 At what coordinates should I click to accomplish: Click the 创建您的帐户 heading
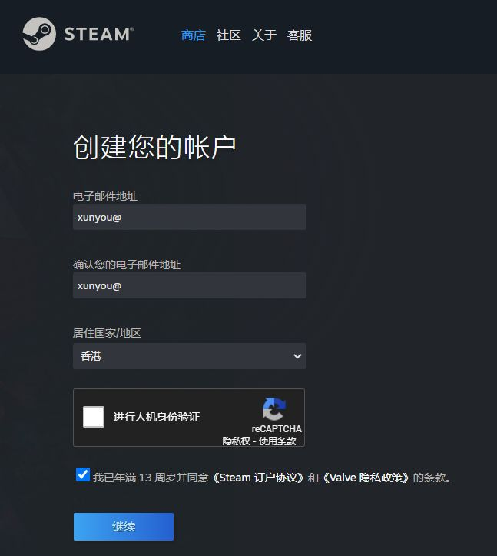coord(154,147)
